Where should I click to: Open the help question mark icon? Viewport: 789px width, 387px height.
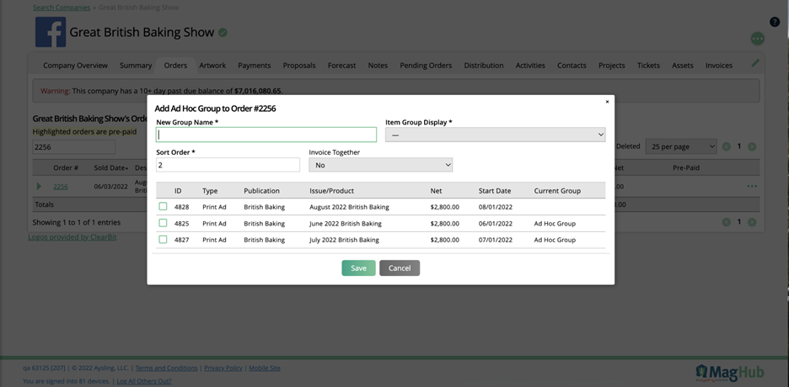[775, 22]
